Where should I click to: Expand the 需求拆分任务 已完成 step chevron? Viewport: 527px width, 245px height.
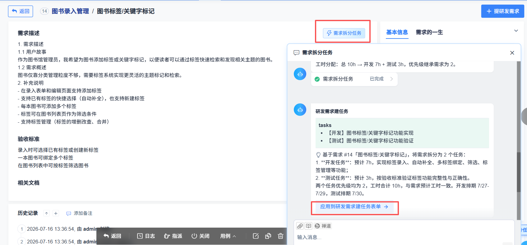click(x=391, y=79)
